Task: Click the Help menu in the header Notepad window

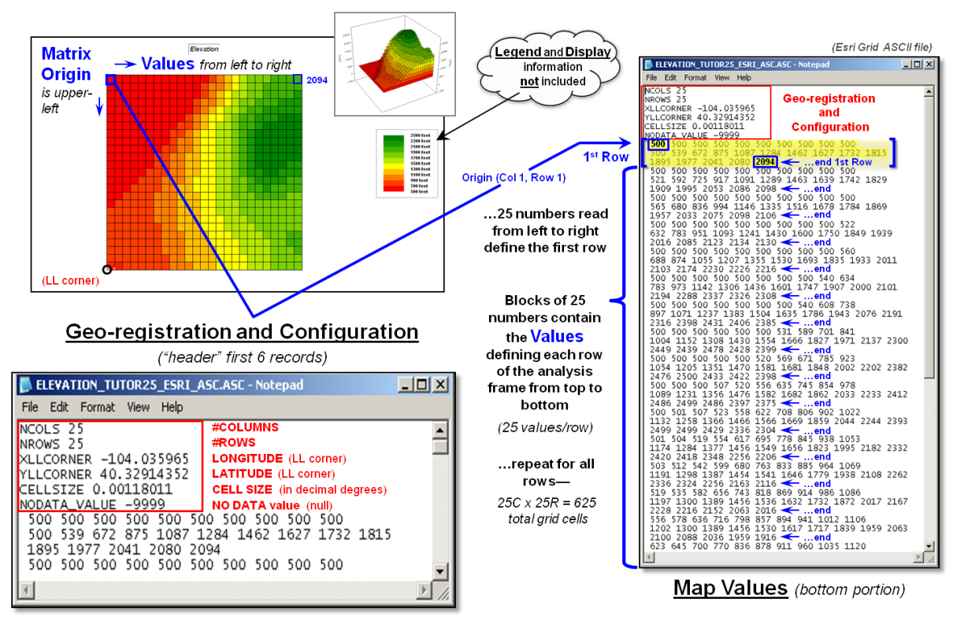Action: [172, 408]
